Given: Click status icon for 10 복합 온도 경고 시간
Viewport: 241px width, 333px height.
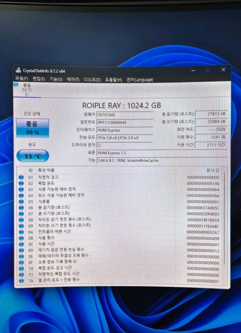Looking at the screenshot, I should (21, 269).
